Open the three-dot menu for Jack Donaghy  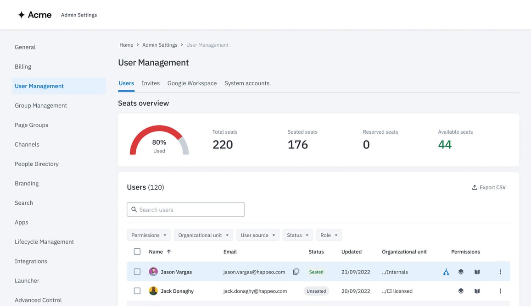point(500,291)
